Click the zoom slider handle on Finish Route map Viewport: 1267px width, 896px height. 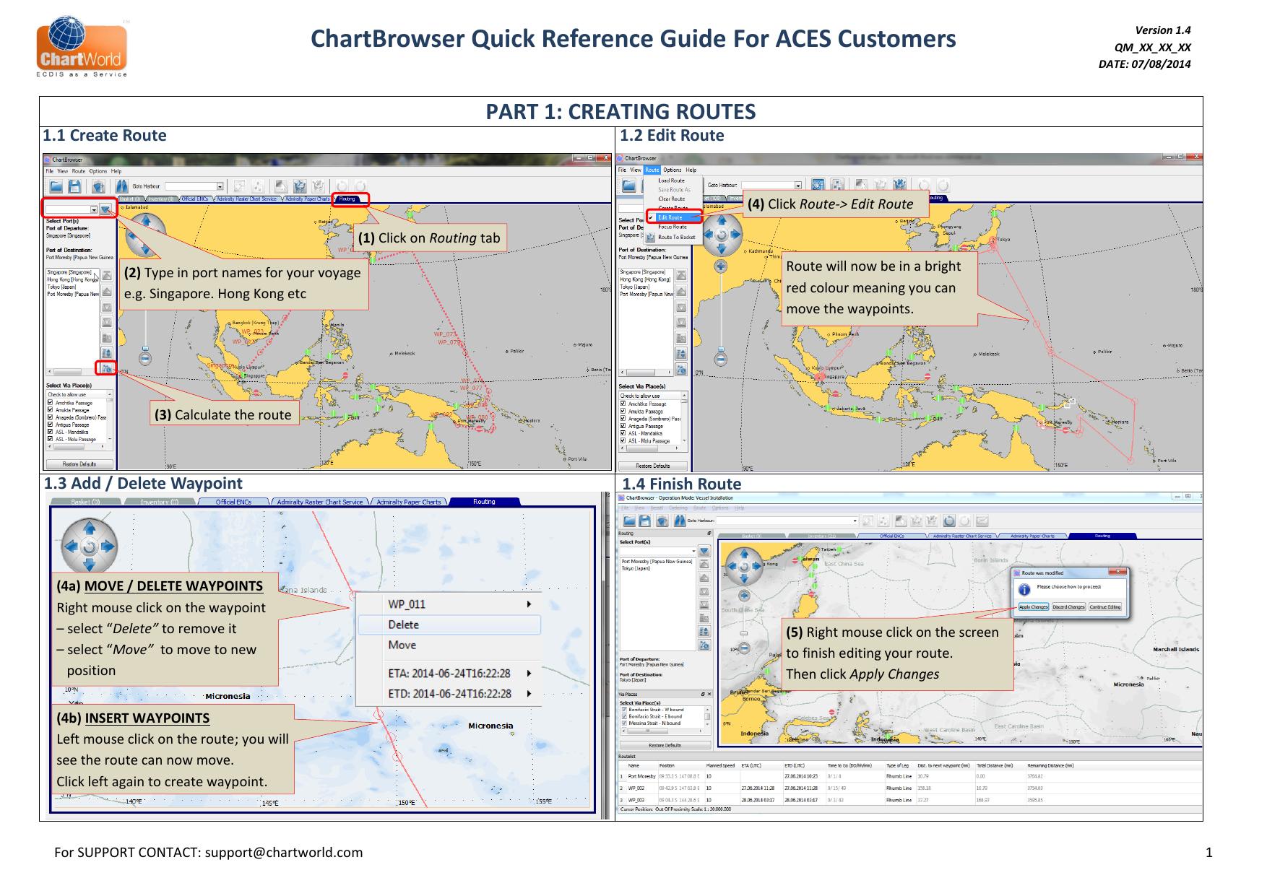pyautogui.click(x=744, y=633)
